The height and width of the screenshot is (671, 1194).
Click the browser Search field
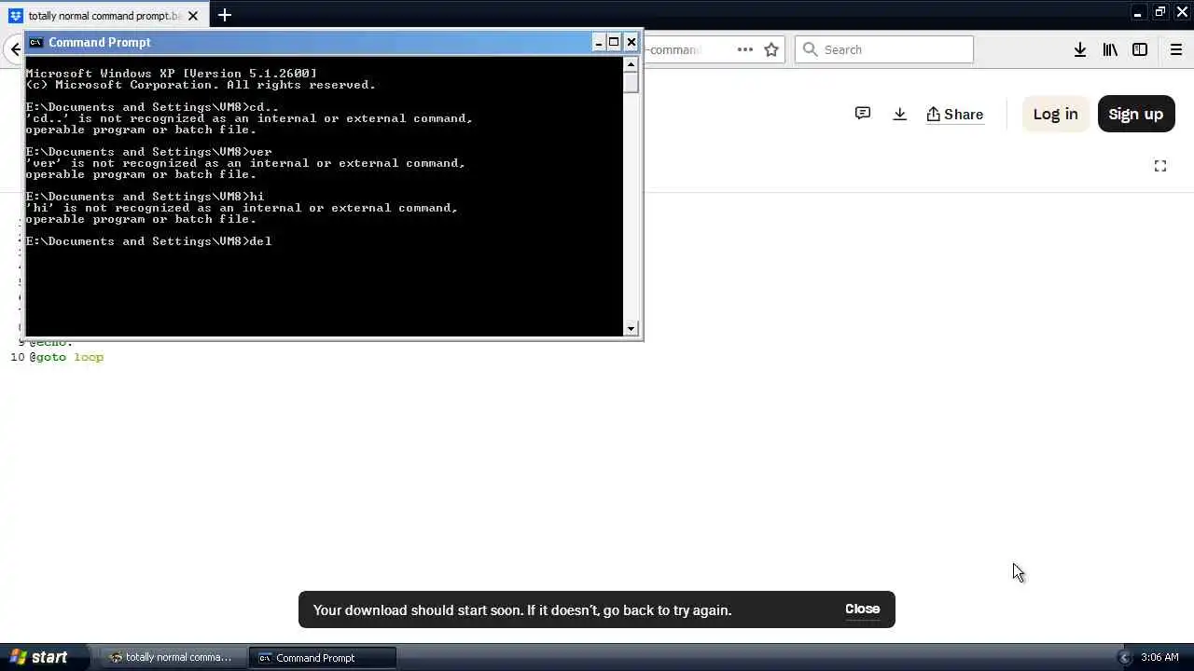tap(884, 49)
